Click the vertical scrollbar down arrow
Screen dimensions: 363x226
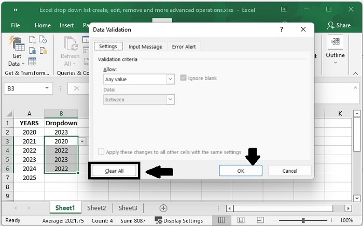click(357, 198)
